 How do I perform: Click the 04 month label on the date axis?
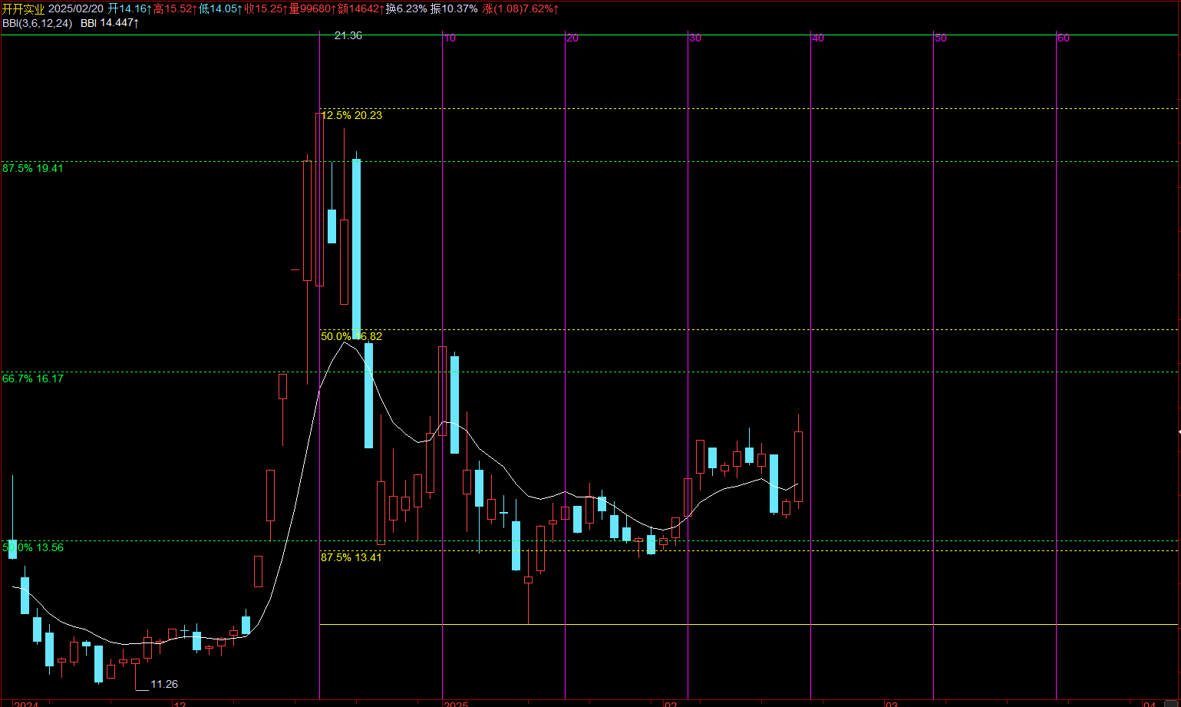pyautogui.click(x=1150, y=704)
